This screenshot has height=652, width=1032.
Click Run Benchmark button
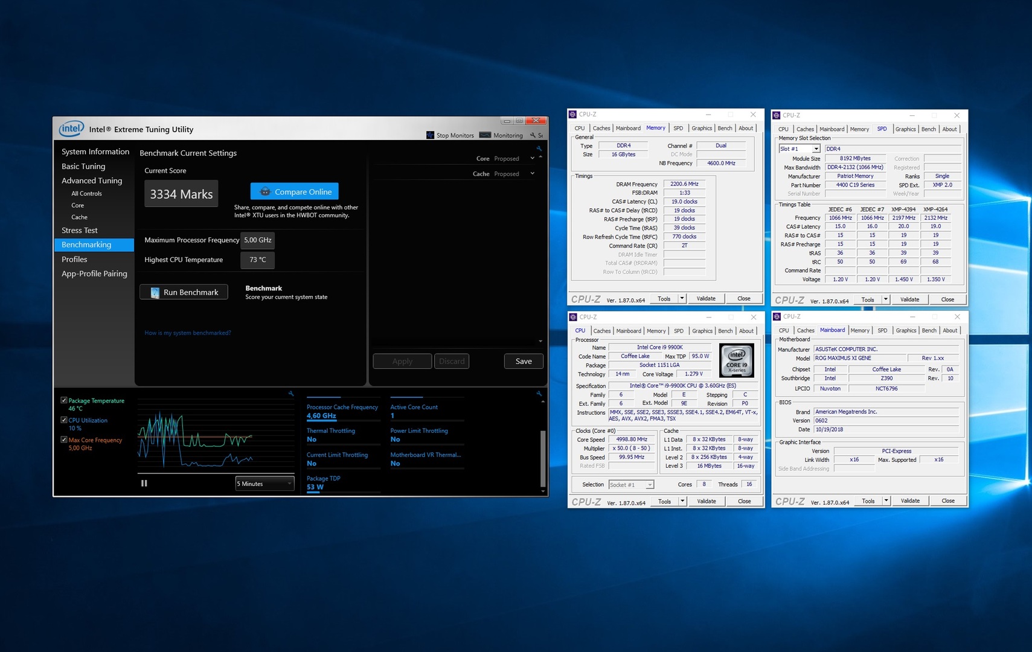pyautogui.click(x=184, y=292)
